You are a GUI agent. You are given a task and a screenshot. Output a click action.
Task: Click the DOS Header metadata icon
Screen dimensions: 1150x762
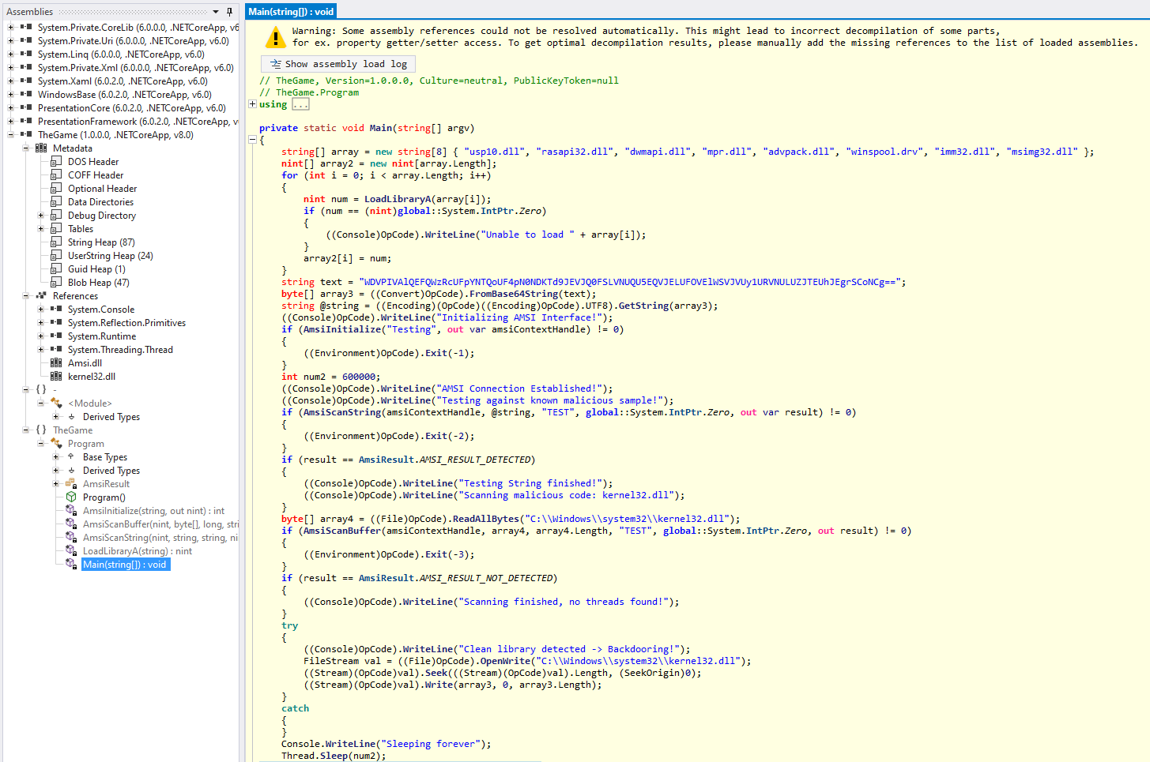[56, 161]
